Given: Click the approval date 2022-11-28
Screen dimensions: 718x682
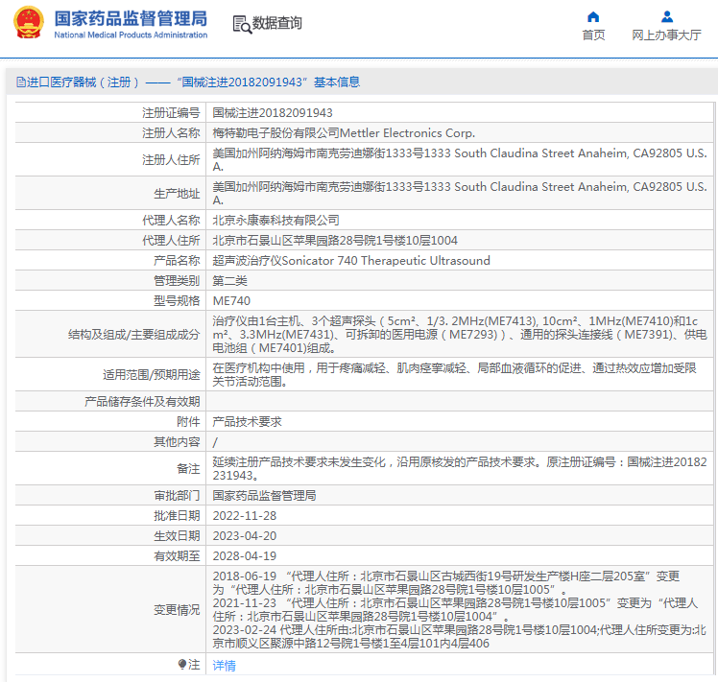Looking at the screenshot, I should pos(244,515).
